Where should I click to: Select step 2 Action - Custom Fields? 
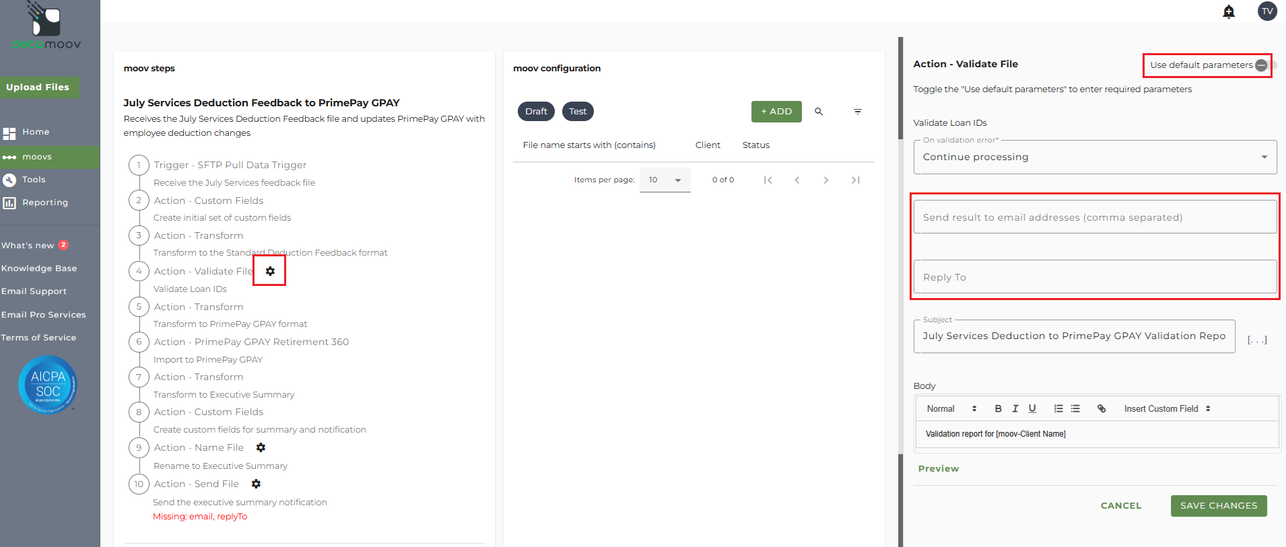pos(209,200)
